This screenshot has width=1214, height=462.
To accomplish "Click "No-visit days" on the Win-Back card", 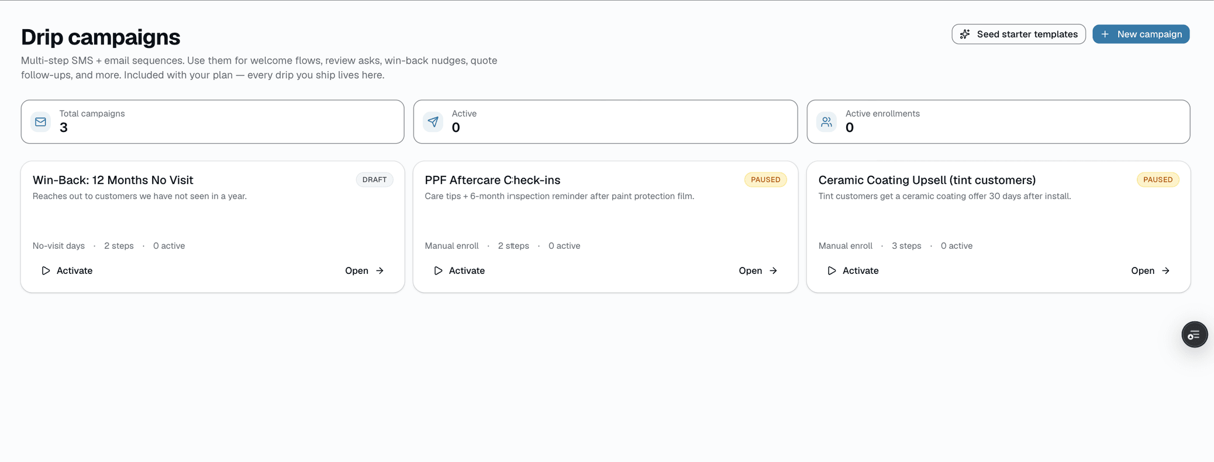I will (x=58, y=246).
